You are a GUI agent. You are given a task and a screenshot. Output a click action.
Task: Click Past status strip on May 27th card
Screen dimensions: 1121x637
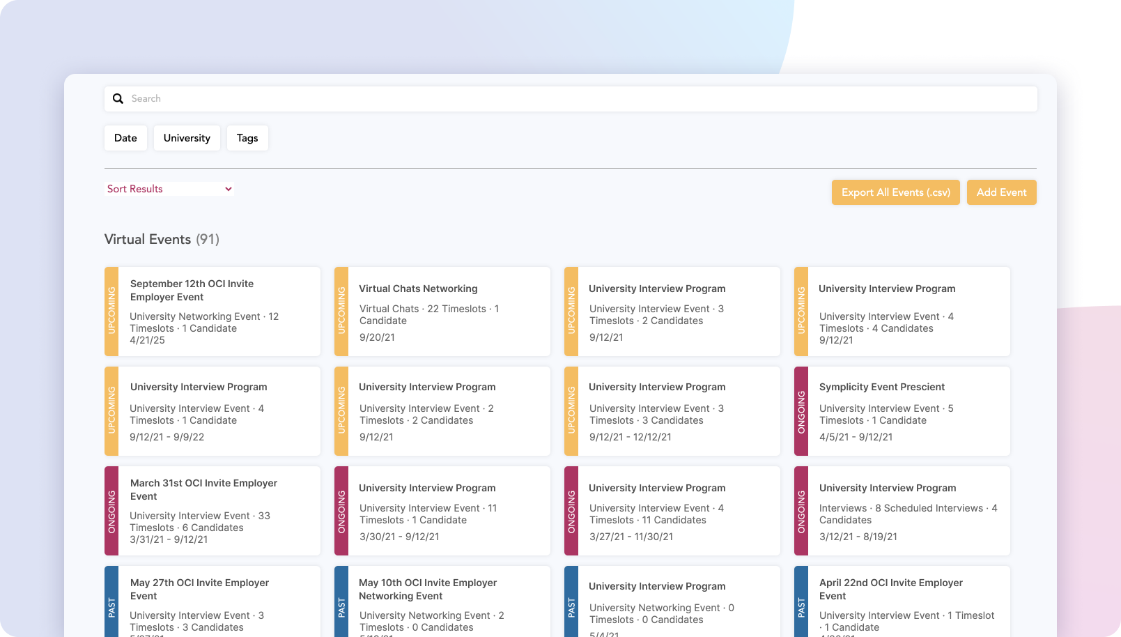111,606
